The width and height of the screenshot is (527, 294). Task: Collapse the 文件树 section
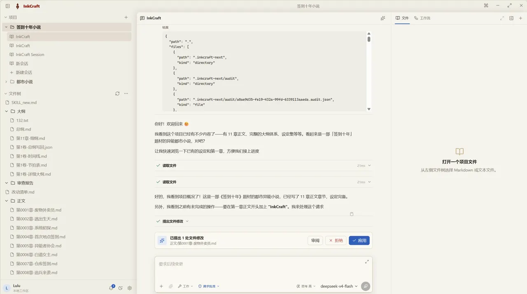pos(6,93)
